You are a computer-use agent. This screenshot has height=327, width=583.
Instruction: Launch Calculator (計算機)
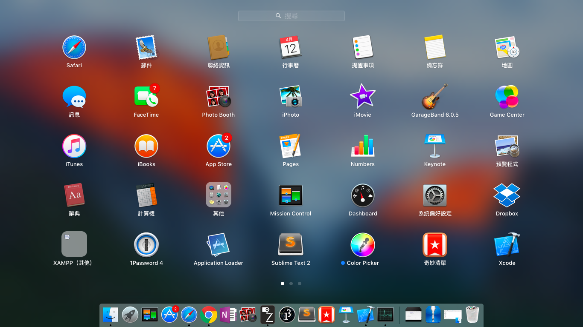[146, 195]
